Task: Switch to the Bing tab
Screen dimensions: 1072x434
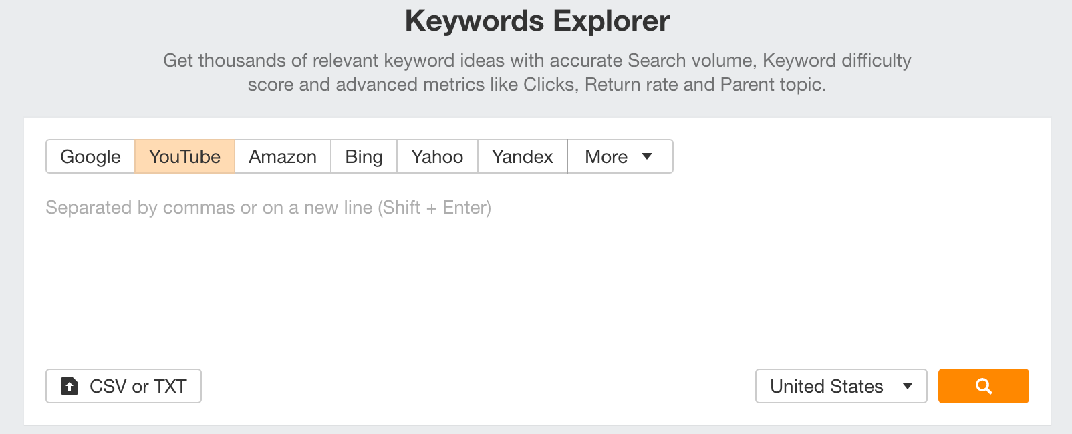Action: coord(364,156)
